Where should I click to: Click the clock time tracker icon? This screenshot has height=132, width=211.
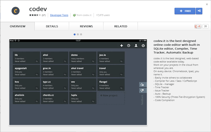(x=129, y=46)
